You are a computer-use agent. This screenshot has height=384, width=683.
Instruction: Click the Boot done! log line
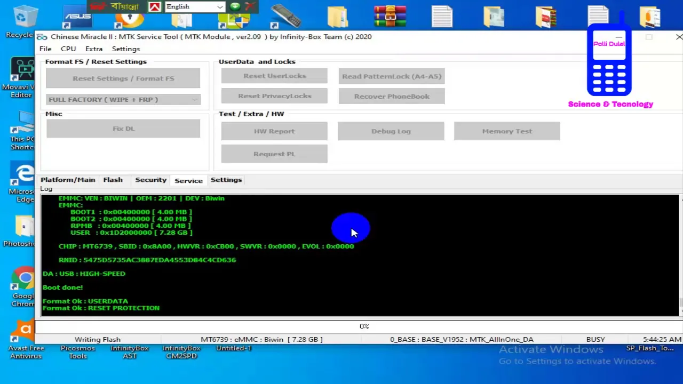tap(62, 287)
